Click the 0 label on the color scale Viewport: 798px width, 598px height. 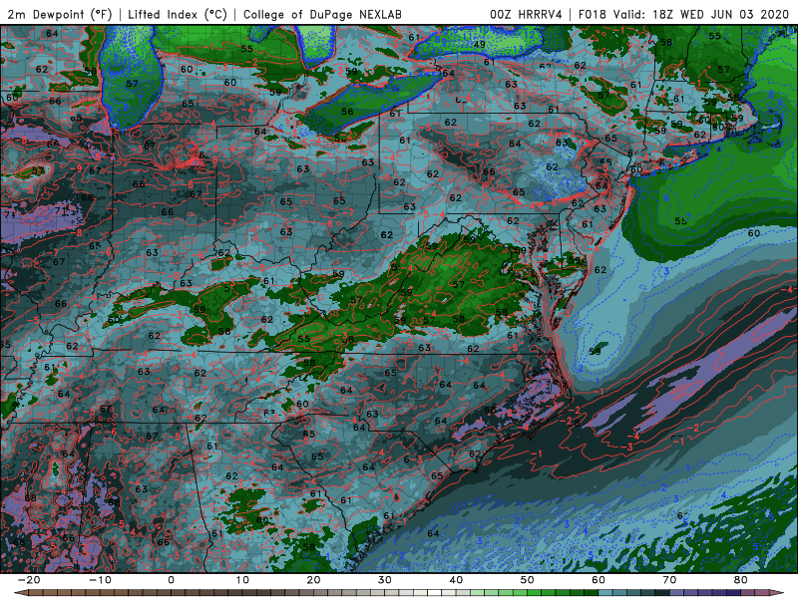pyautogui.click(x=171, y=580)
